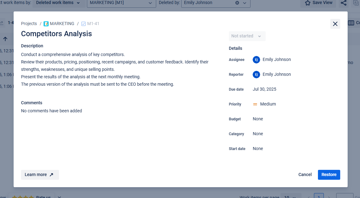
Task: Clear the Emily Johnson deleted-by filter
Action: 237,3
